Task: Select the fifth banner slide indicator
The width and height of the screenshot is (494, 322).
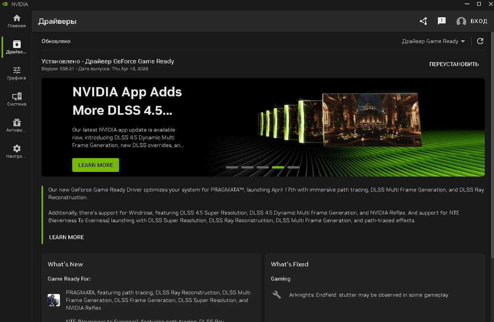Action: tap(294, 167)
